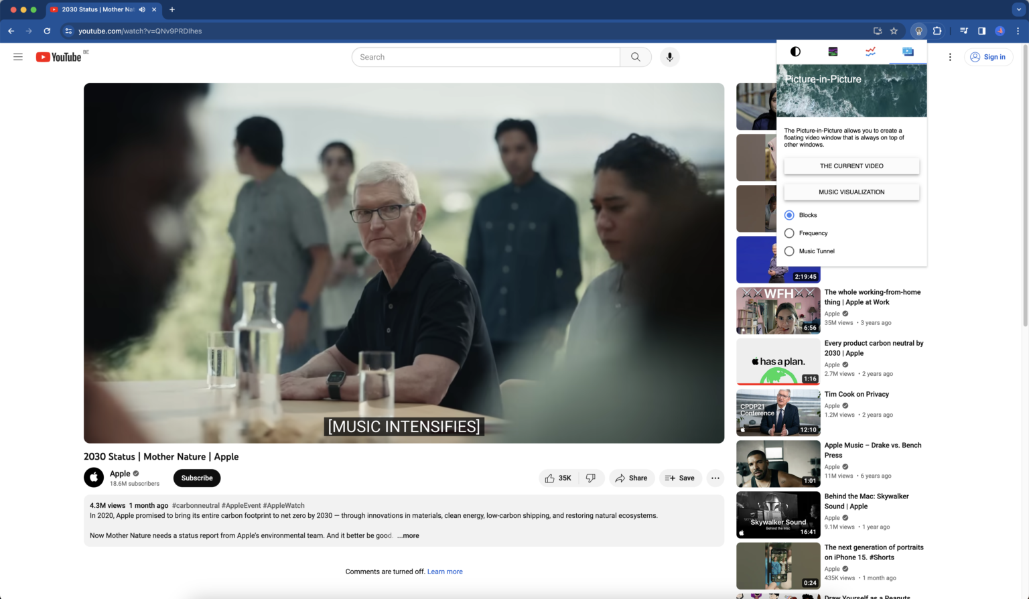Expand the video description with more
The width and height of the screenshot is (1029, 599).
[x=408, y=535]
